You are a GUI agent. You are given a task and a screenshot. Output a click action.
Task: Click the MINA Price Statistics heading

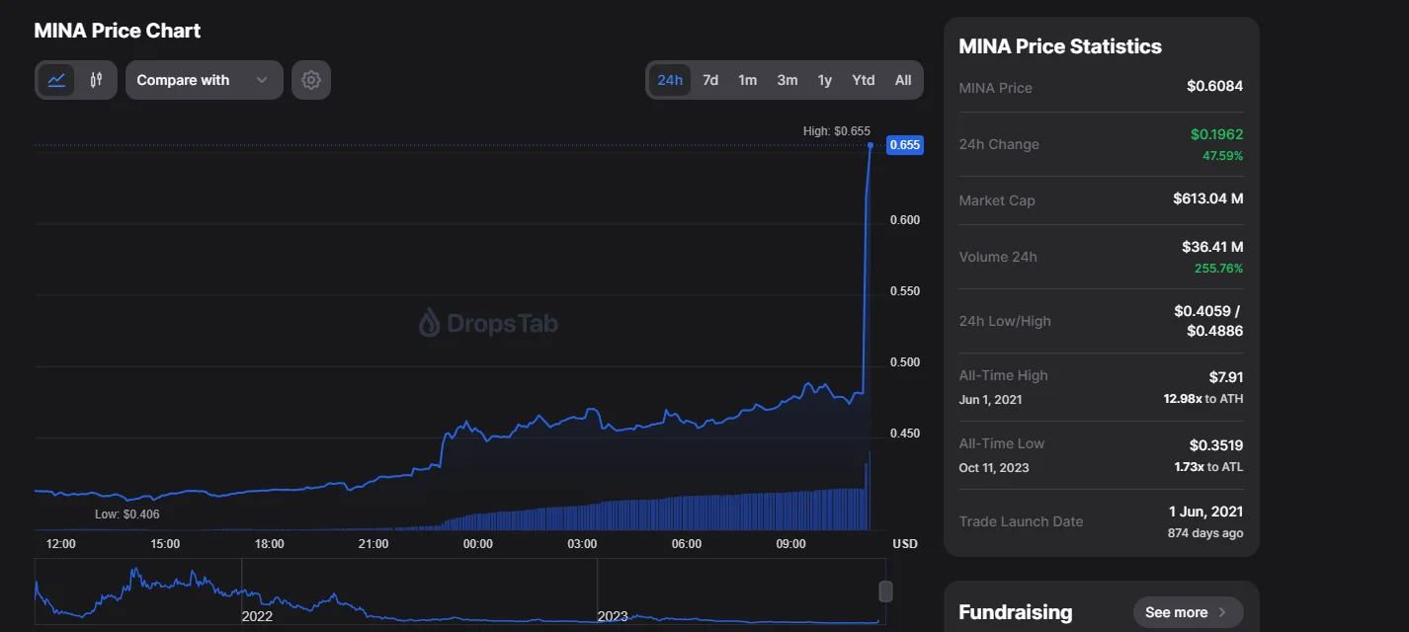coord(1060,46)
